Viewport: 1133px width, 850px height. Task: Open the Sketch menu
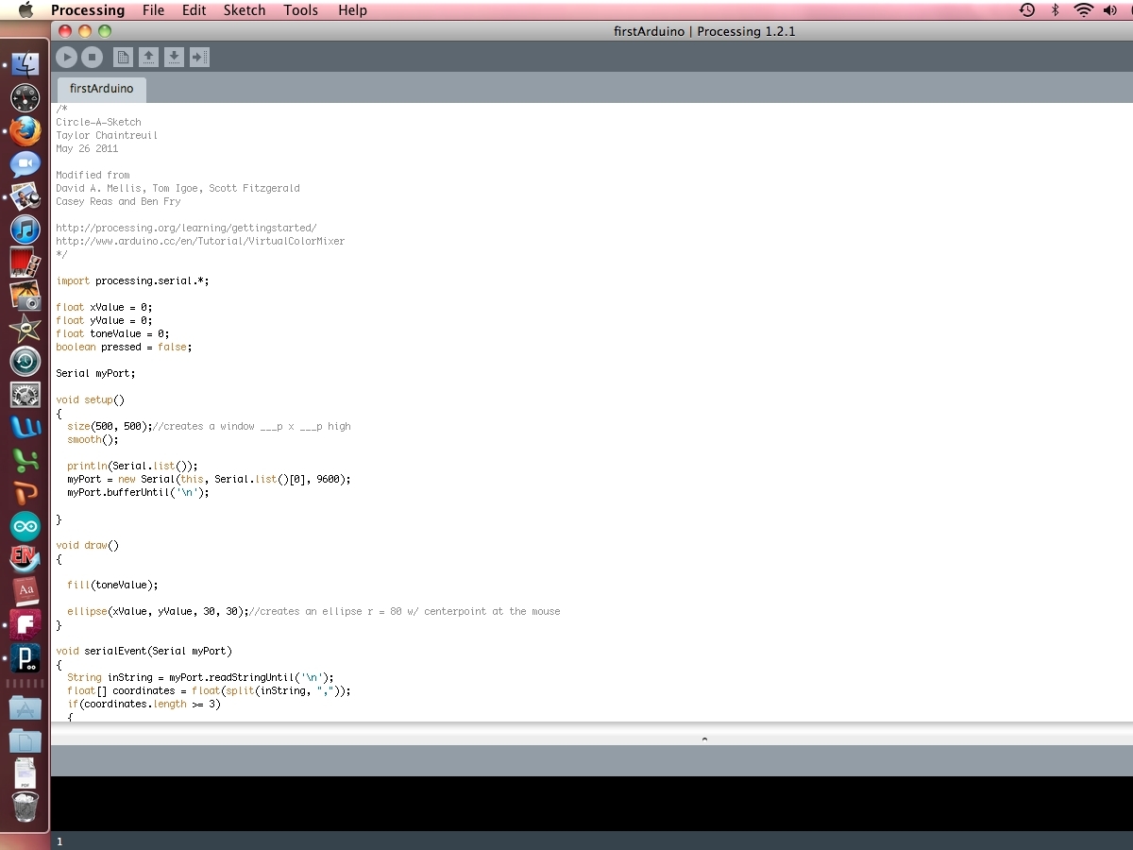tap(245, 10)
